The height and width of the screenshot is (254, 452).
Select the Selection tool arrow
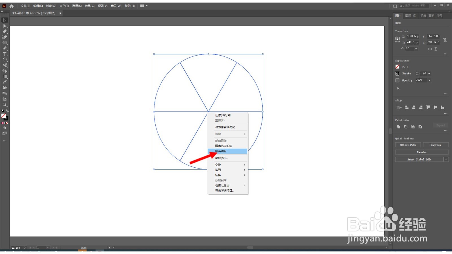click(x=5, y=20)
